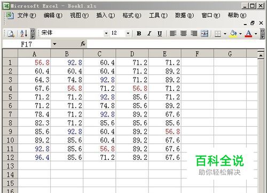This screenshot has height=193, width=267.
Task: Minimize the workbook document window
Action: [245, 24]
